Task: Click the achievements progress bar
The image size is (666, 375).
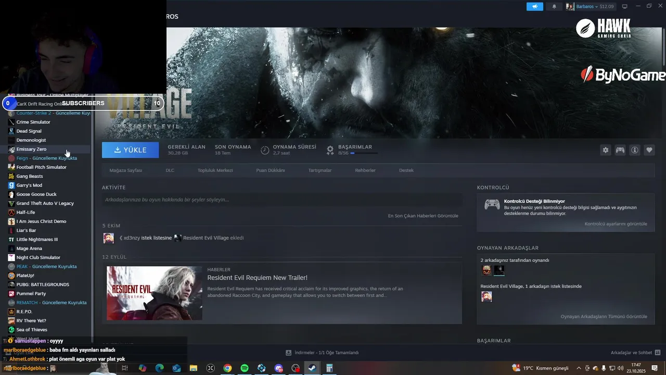Action: click(364, 153)
